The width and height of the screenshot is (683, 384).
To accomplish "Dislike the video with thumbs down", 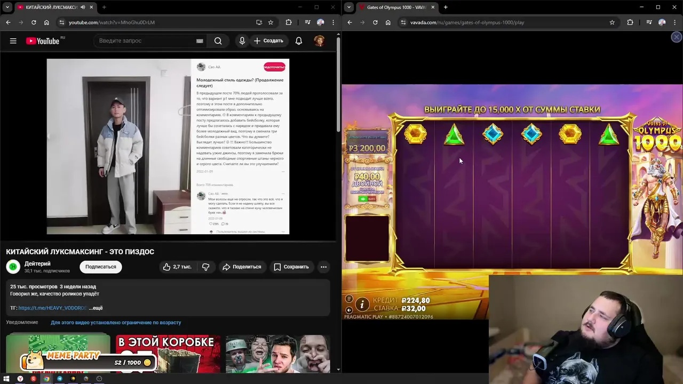I will [x=206, y=267].
